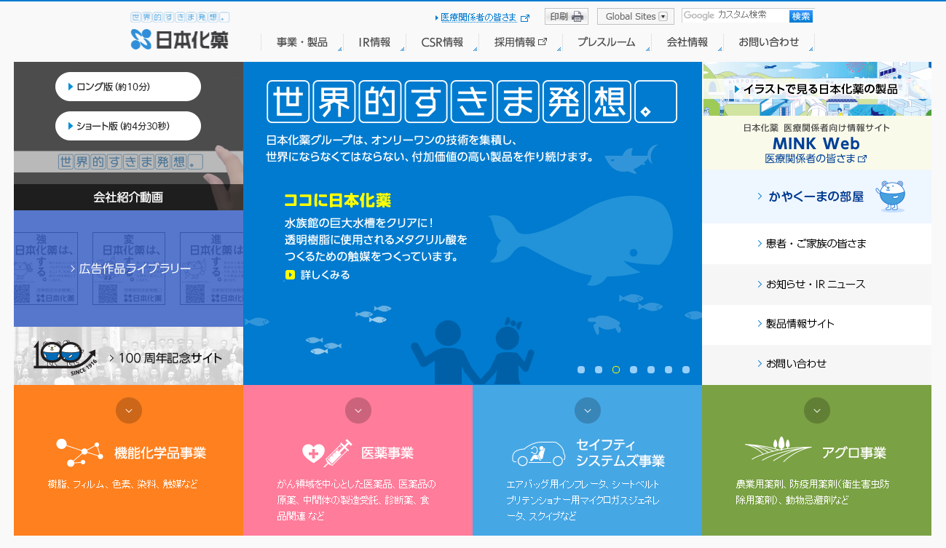Image resolution: width=946 pixels, height=548 pixels.
Task: Expand the セイフティシステムズ事業 chevron circle
Action: (x=588, y=410)
